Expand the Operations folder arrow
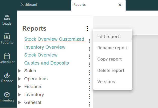 [20, 79]
